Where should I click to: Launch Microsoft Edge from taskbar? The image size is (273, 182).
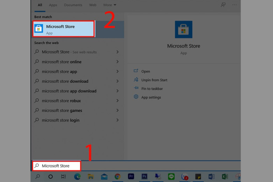tap(77, 177)
